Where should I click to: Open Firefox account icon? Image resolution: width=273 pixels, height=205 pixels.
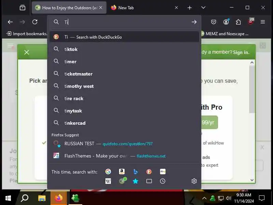click(226, 22)
